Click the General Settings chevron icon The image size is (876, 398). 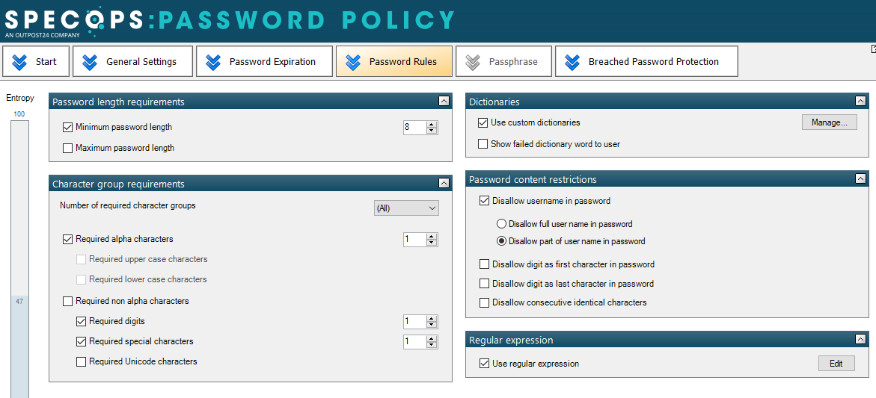[x=90, y=62]
